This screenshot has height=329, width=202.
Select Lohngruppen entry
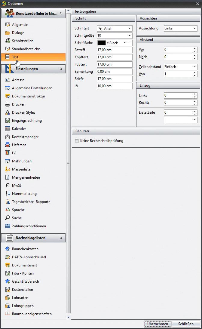[23, 306]
